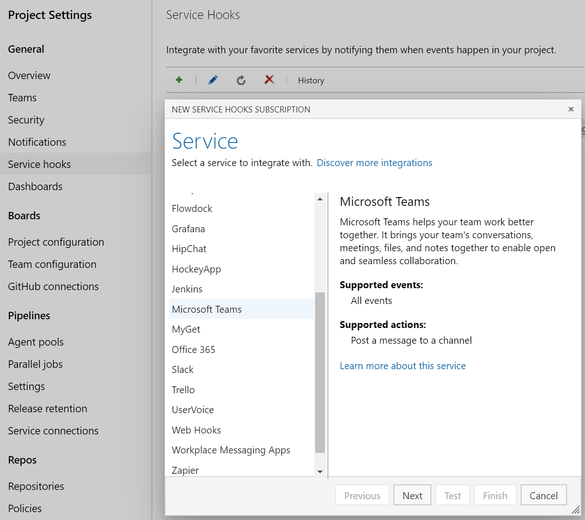Click the pencil icon to edit a subscription
The width and height of the screenshot is (585, 520).
tap(212, 80)
